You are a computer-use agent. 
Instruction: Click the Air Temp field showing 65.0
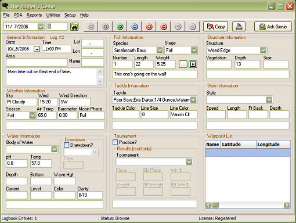46,116
